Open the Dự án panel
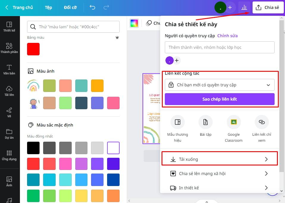Viewport: 285px width, 203px height. click(x=10, y=134)
